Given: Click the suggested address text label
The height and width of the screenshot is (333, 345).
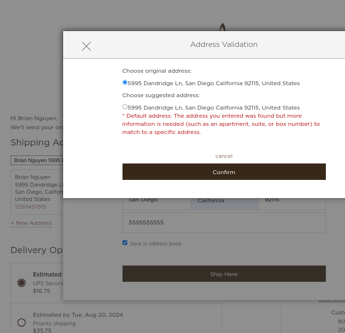Looking at the screenshot, I should pos(213,108).
